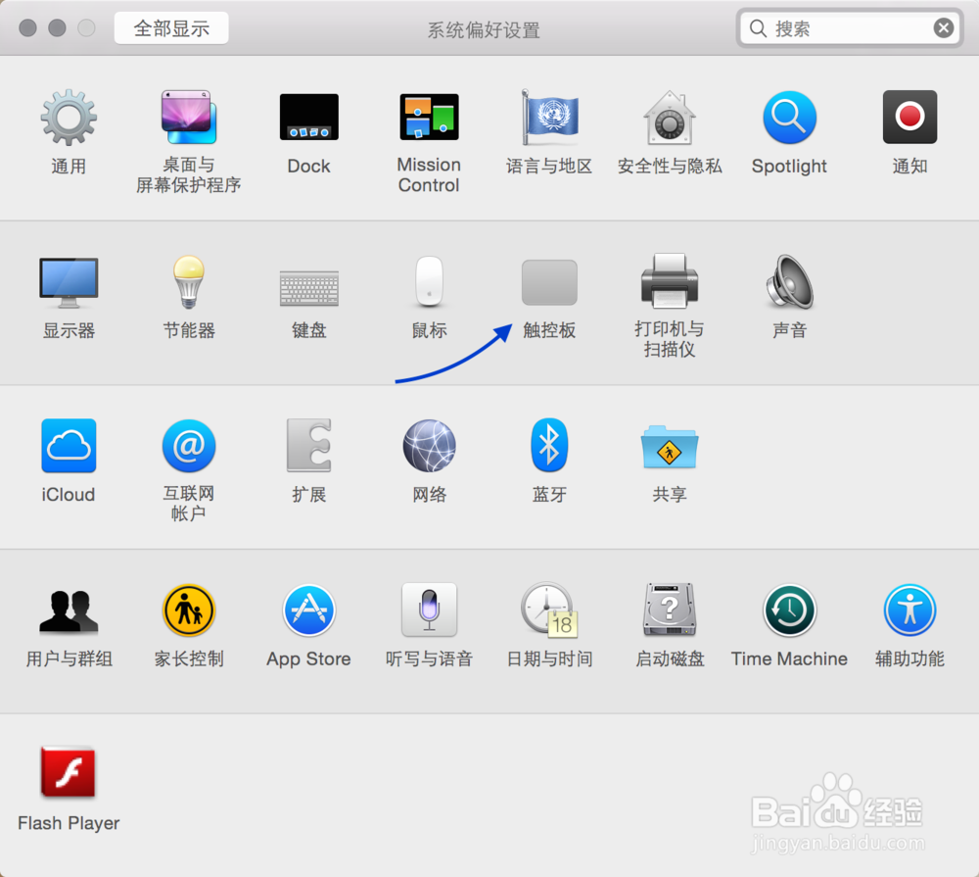Open the 通知 (Notifications) panel
This screenshot has width=979, height=877.
click(909, 118)
